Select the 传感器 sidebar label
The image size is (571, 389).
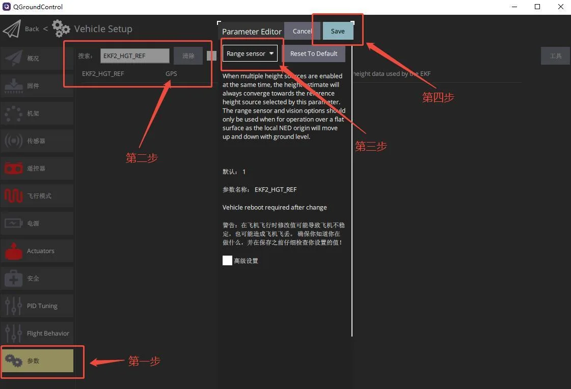coord(36,141)
